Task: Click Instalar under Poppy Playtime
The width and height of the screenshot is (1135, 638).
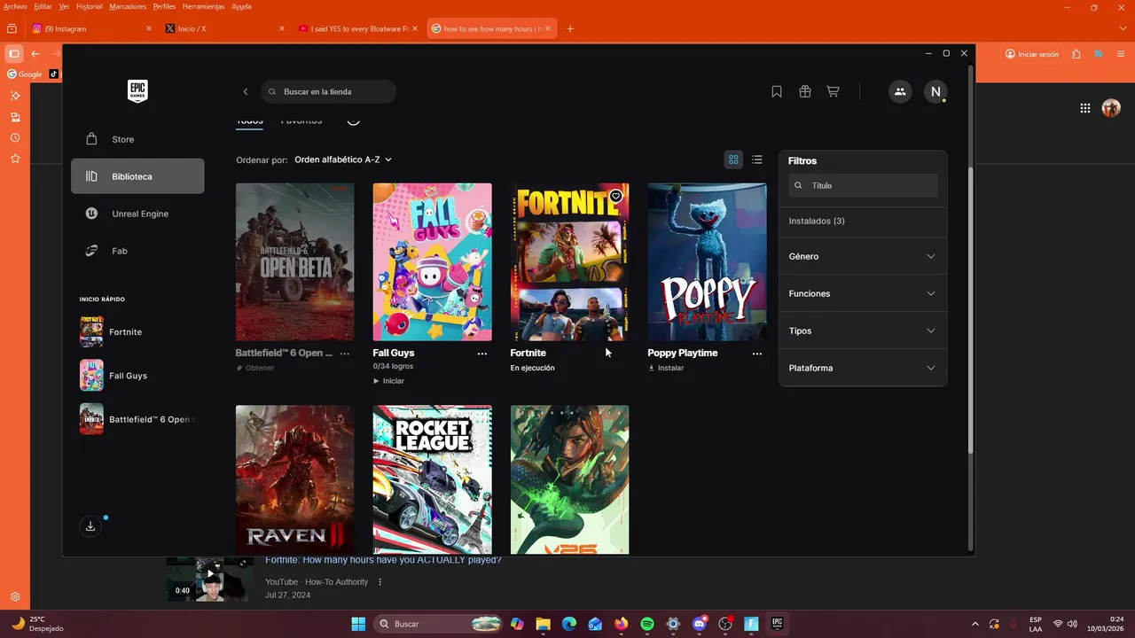Action: (666, 368)
